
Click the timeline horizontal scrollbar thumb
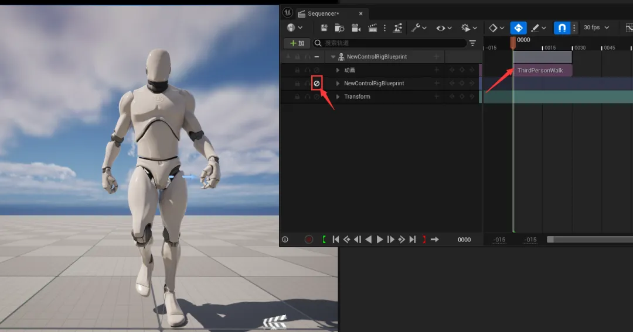tap(589, 240)
